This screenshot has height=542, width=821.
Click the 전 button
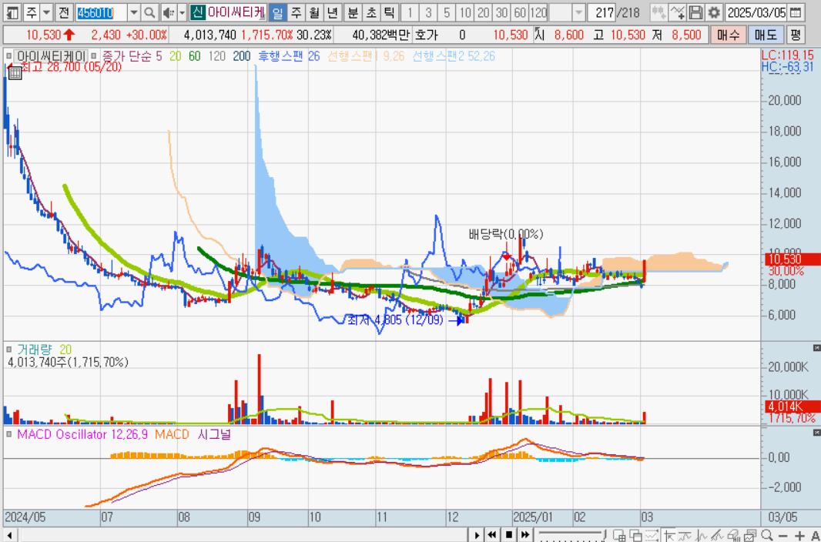63,12
